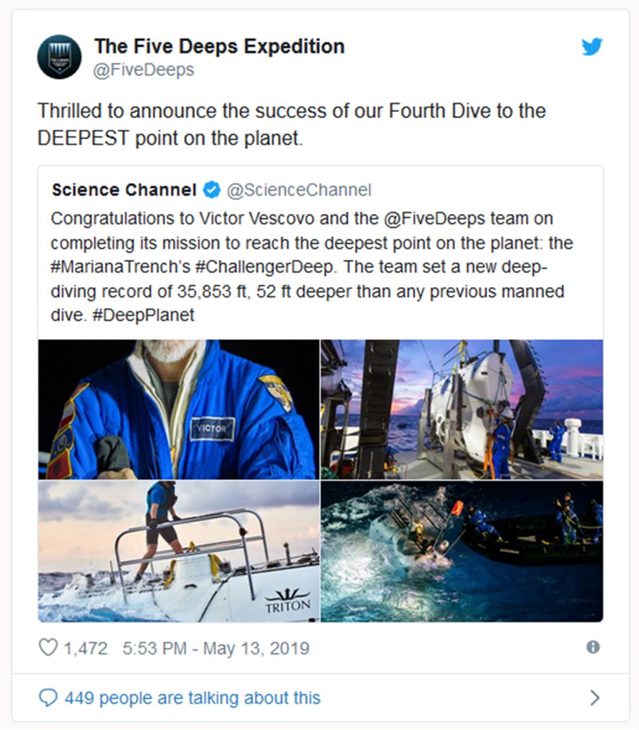Click @FiveDeeps mention in quoted tweet

pos(434,219)
